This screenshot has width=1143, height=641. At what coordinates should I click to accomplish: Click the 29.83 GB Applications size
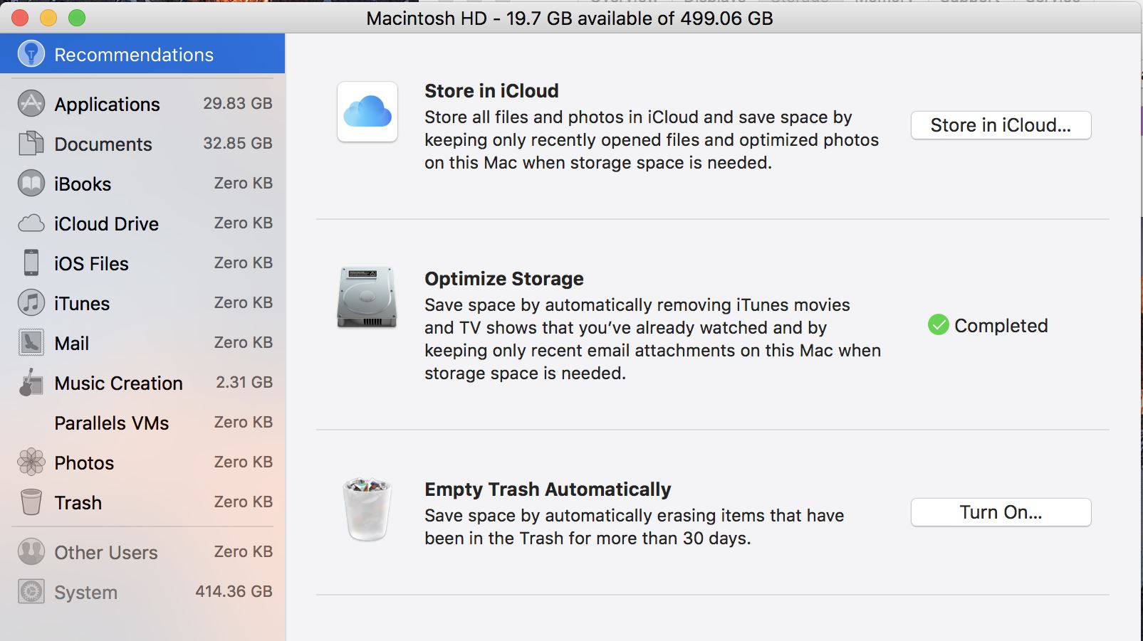[x=238, y=103]
